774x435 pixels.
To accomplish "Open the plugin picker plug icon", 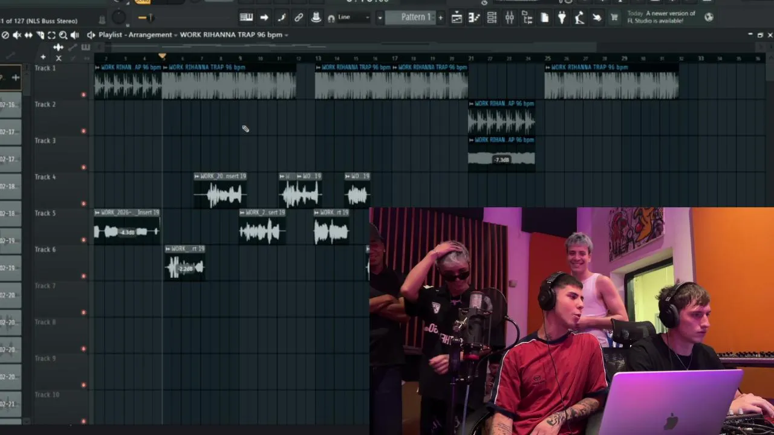I will coord(562,18).
